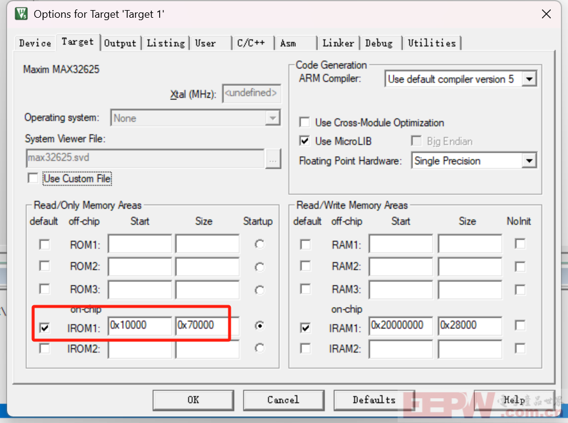Screen dimensions: 568x423
Task: Switch to the Device tab
Action: click(35, 43)
